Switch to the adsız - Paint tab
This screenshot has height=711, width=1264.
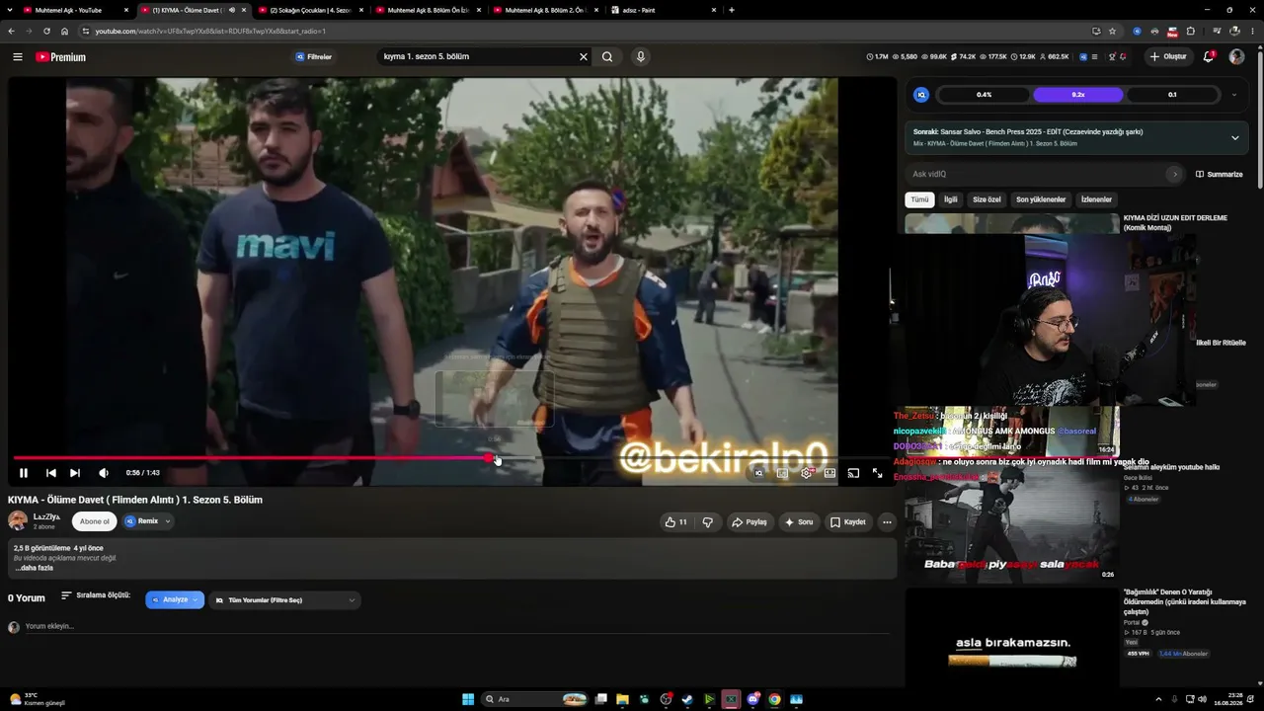(x=663, y=10)
